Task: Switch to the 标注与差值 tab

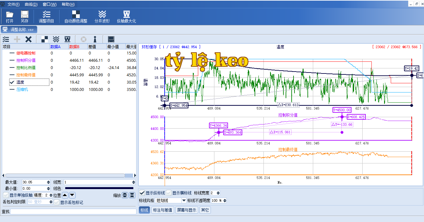Action: pyautogui.click(x=163, y=210)
